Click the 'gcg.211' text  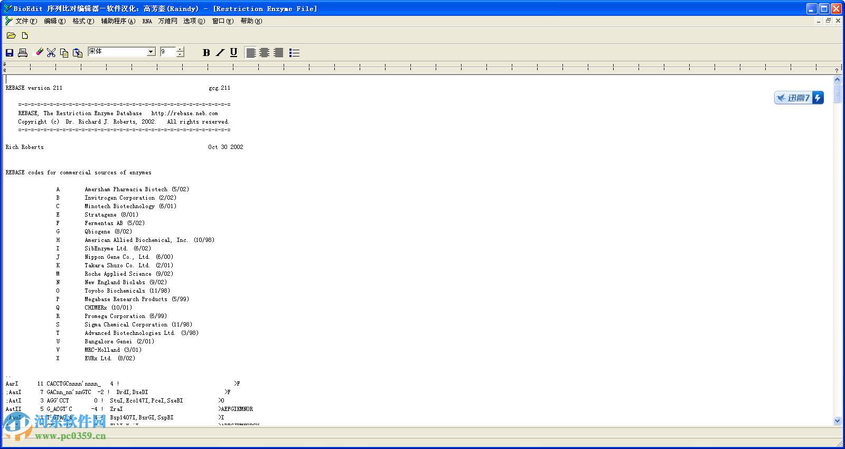(x=219, y=88)
